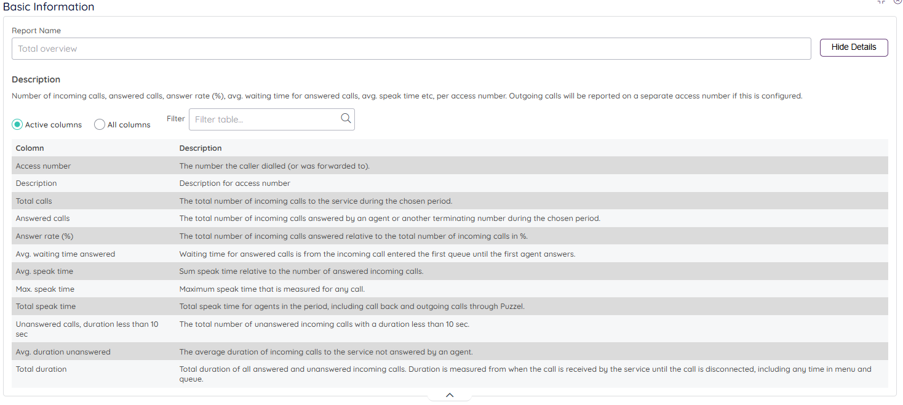Select the Answered calls row

42,219
